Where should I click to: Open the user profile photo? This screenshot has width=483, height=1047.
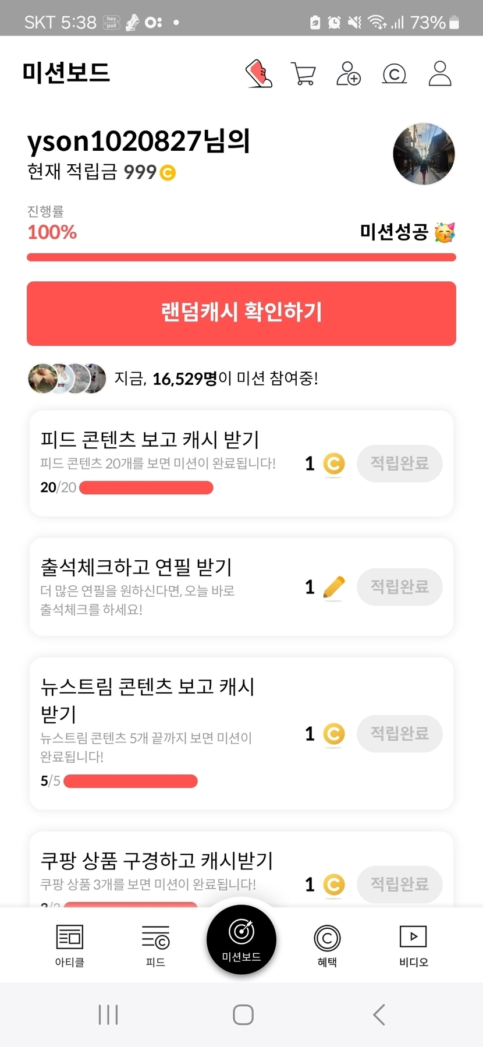[x=424, y=154]
